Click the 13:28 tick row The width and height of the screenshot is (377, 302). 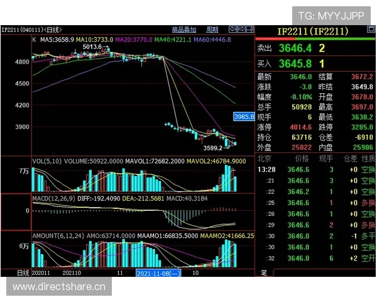(316, 170)
